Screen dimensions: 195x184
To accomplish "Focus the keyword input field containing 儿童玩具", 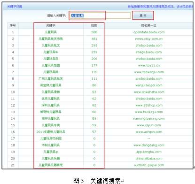I will click(100, 15).
